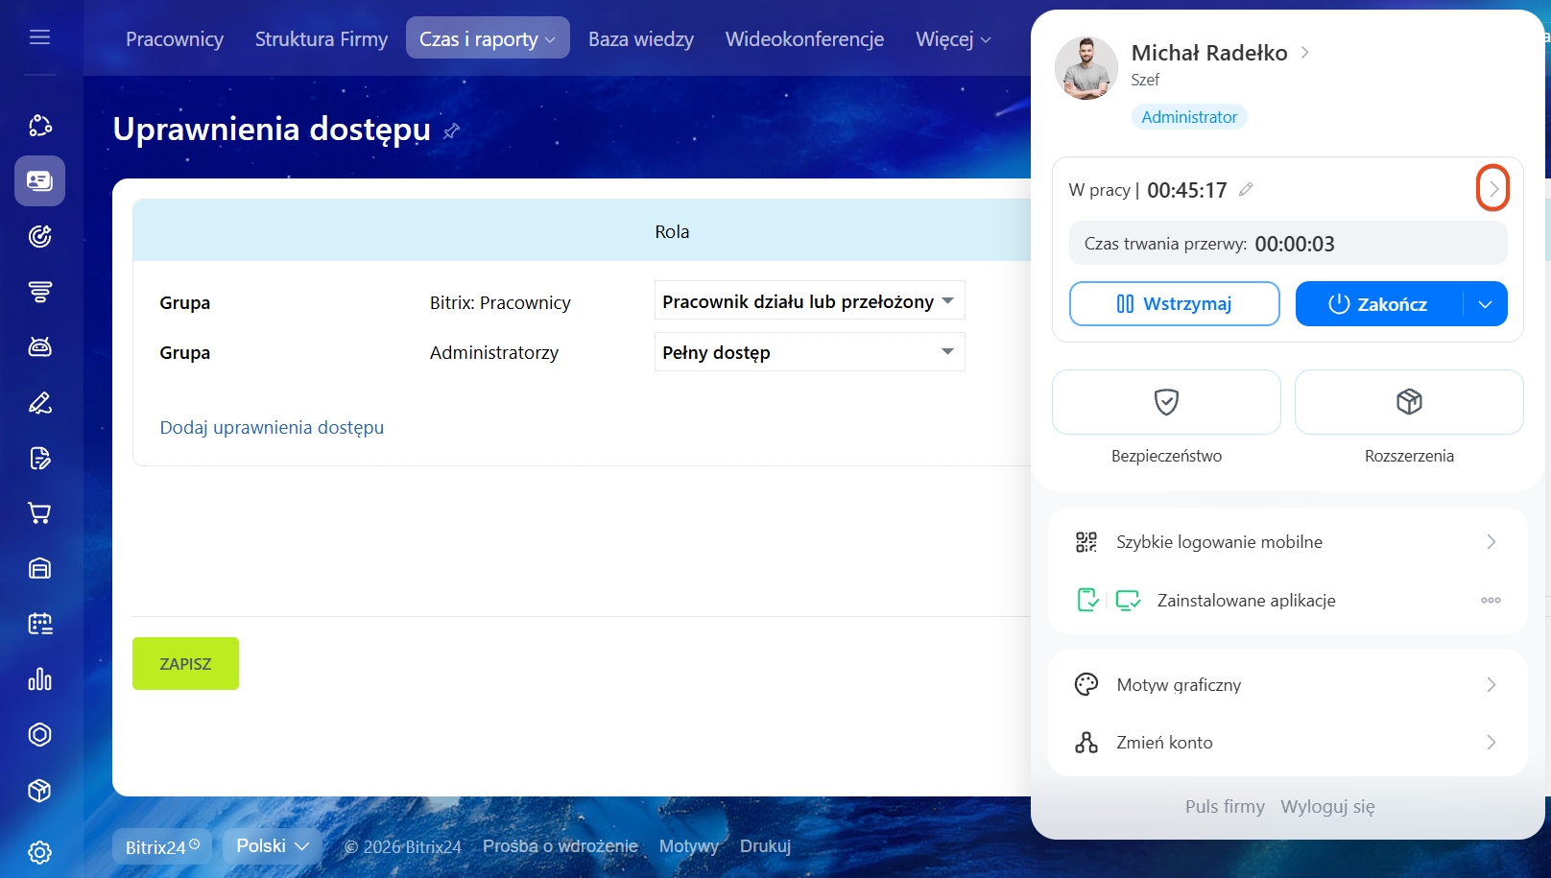Open the Bezpieczeństwo shield tile
Image resolution: width=1551 pixels, height=878 pixels.
point(1166,402)
